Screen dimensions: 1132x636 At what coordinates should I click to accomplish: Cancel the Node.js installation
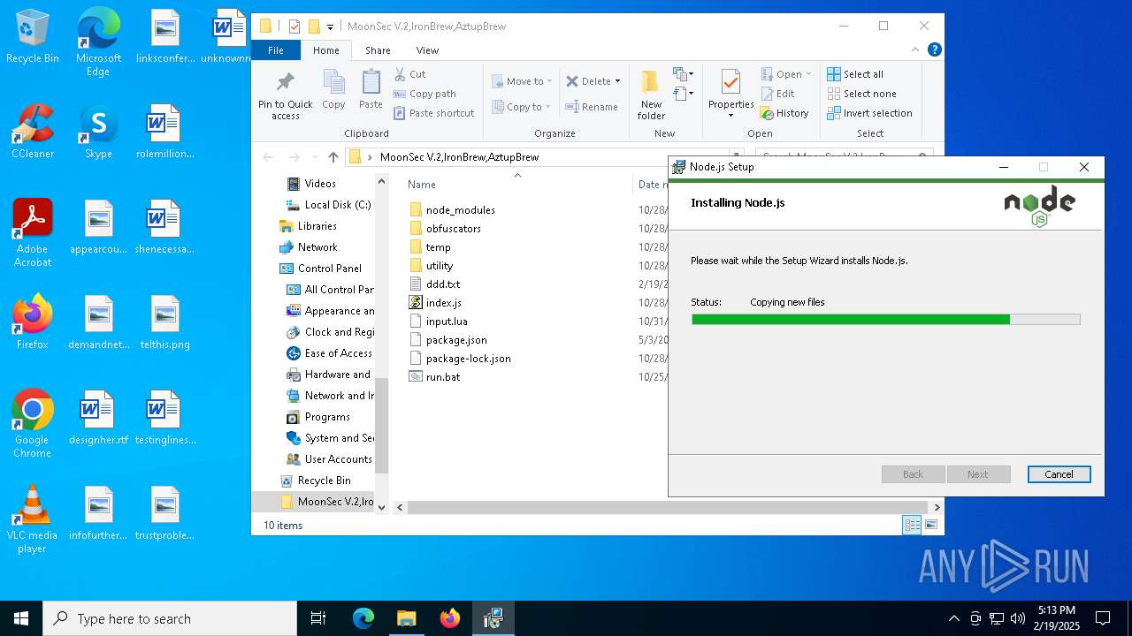click(1059, 474)
